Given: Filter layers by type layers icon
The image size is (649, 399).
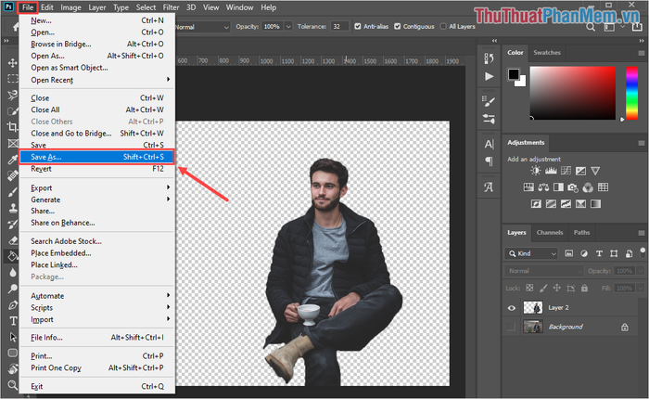Looking at the screenshot, I should pyautogui.click(x=599, y=253).
